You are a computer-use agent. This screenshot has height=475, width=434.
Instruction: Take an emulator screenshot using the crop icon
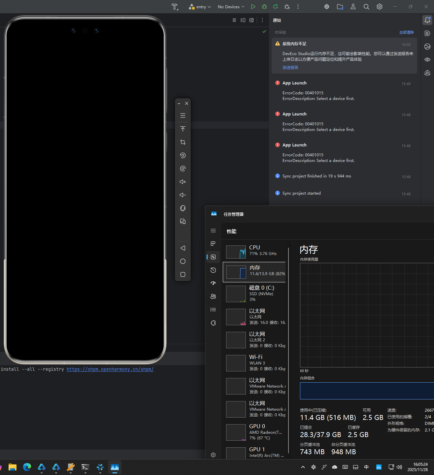tap(183, 142)
